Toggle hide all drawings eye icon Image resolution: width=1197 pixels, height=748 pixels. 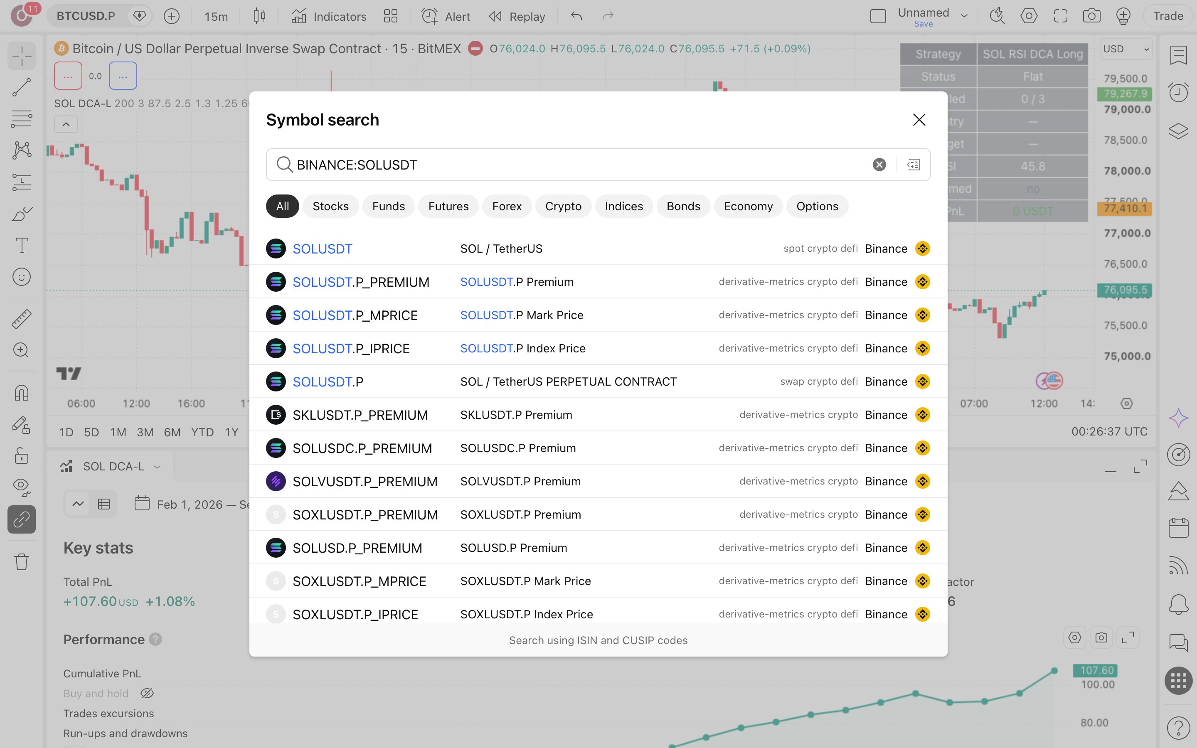point(21,487)
